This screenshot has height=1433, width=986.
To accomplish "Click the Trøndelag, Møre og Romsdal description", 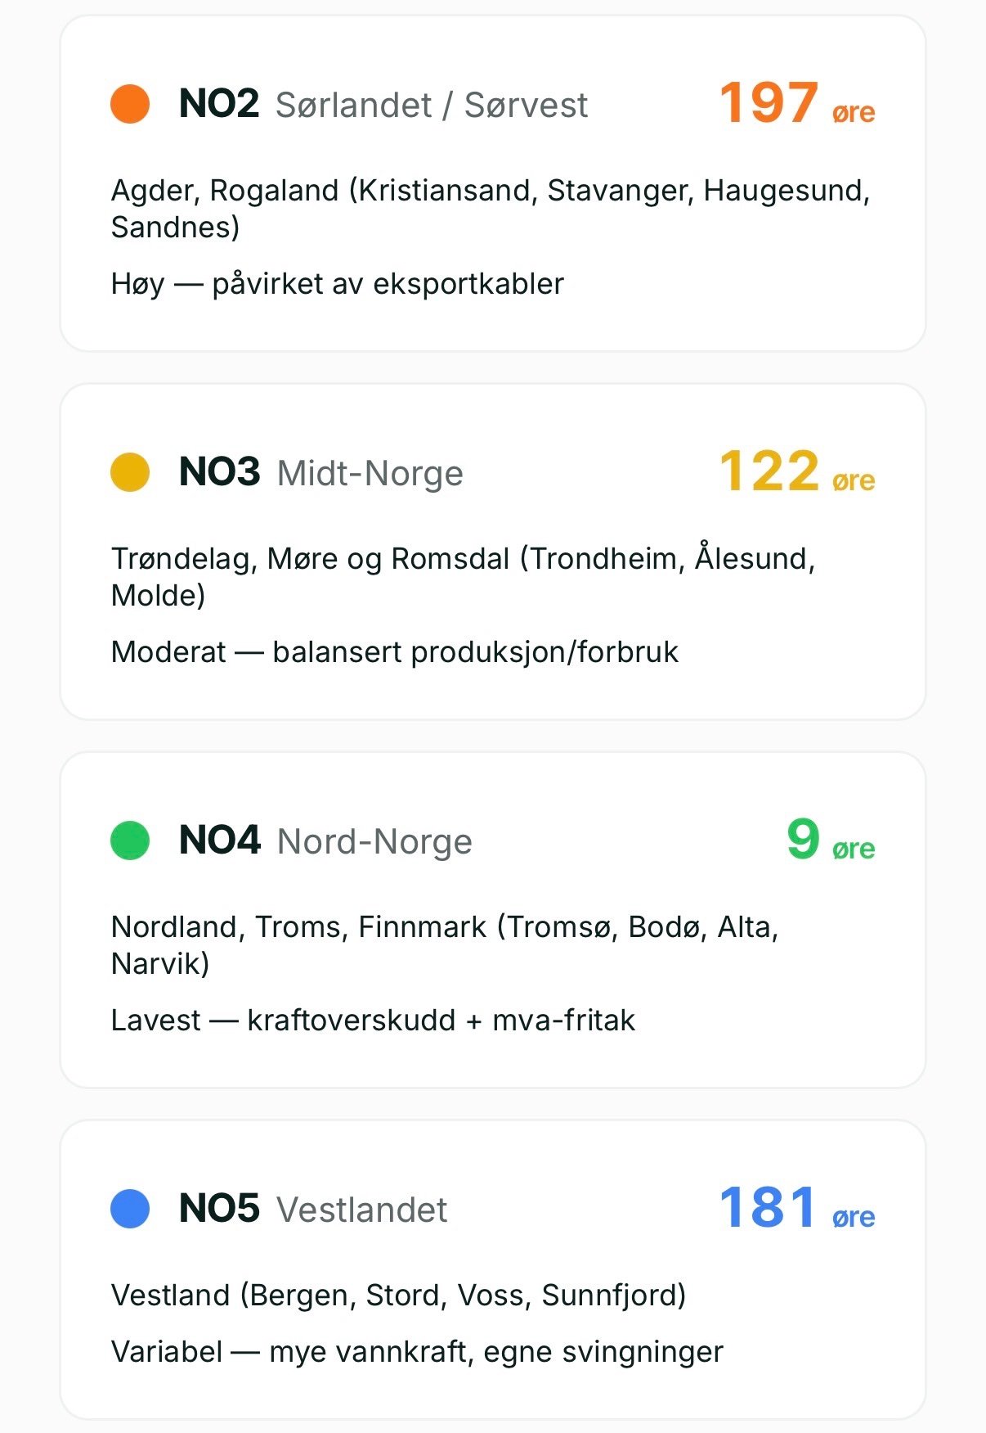I will tap(464, 576).
